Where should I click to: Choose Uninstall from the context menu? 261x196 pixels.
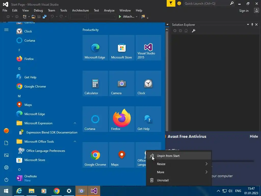179,180
